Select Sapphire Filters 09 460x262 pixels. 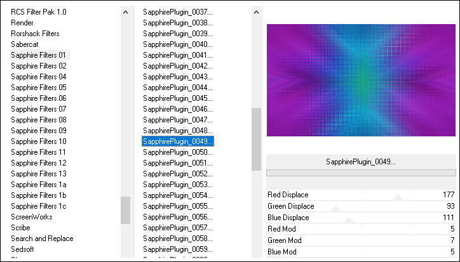(x=38, y=131)
